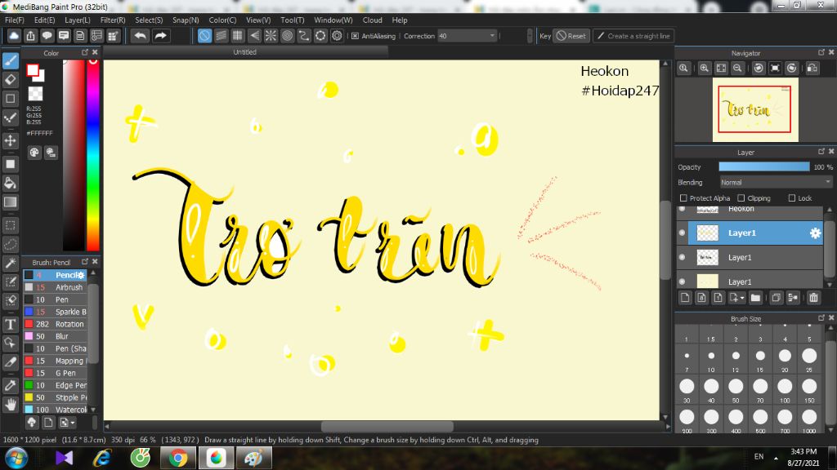Image resolution: width=837 pixels, height=470 pixels.
Task: Click the layer Opacity slider
Action: [764, 166]
